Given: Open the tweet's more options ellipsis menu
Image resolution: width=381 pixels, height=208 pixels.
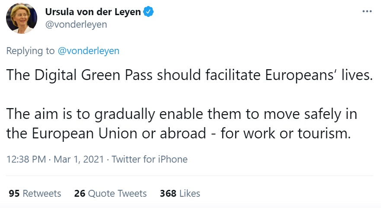Looking at the screenshot, I should pos(367,11).
